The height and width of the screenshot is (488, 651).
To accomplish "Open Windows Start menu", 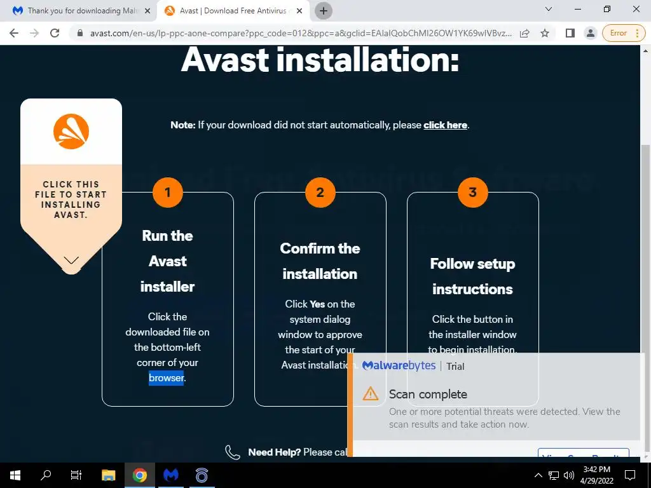I will click(x=15, y=475).
